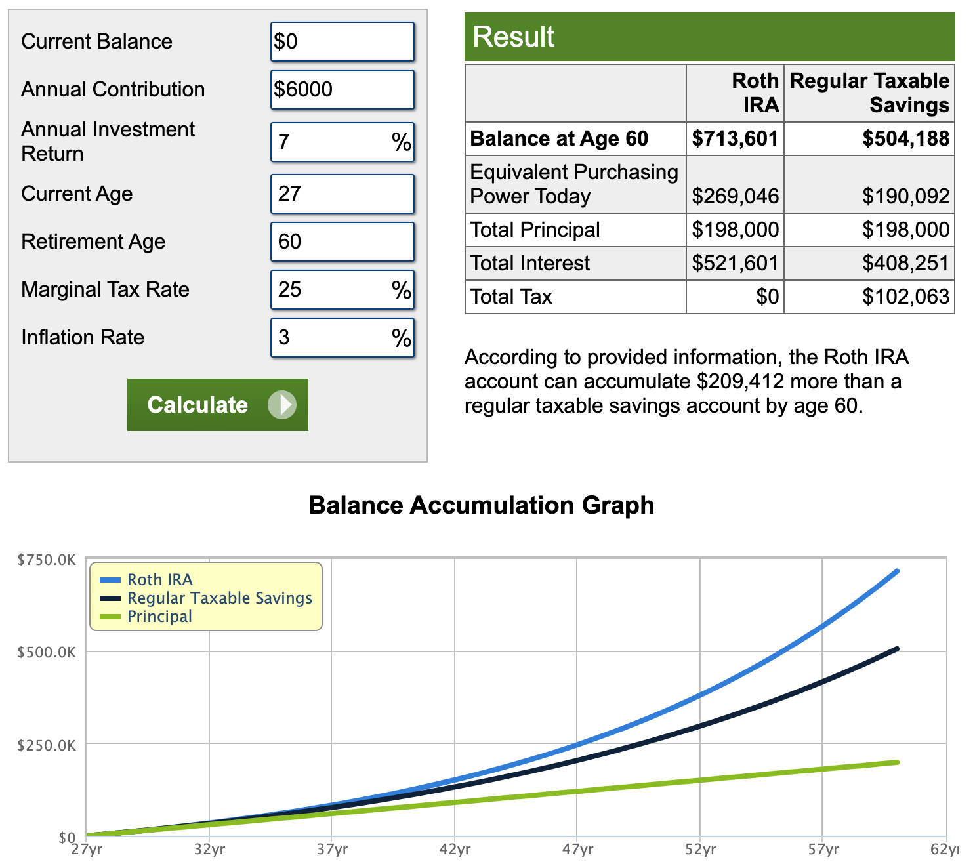Click the Total Tax value $102,063
The height and width of the screenshot is (866, 975).
coord(906,297)
